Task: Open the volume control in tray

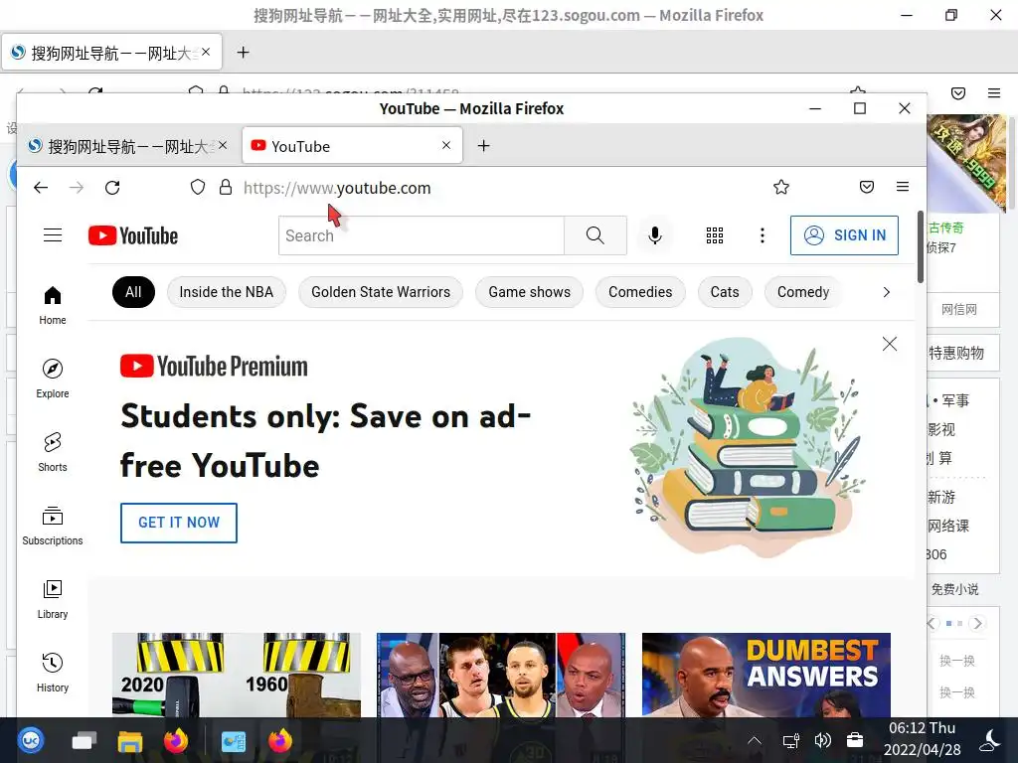Action: [x=822, y=740]
